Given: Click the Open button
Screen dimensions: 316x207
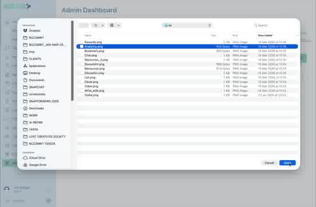Looking at the screenshot, I should [x=287, y=163].
